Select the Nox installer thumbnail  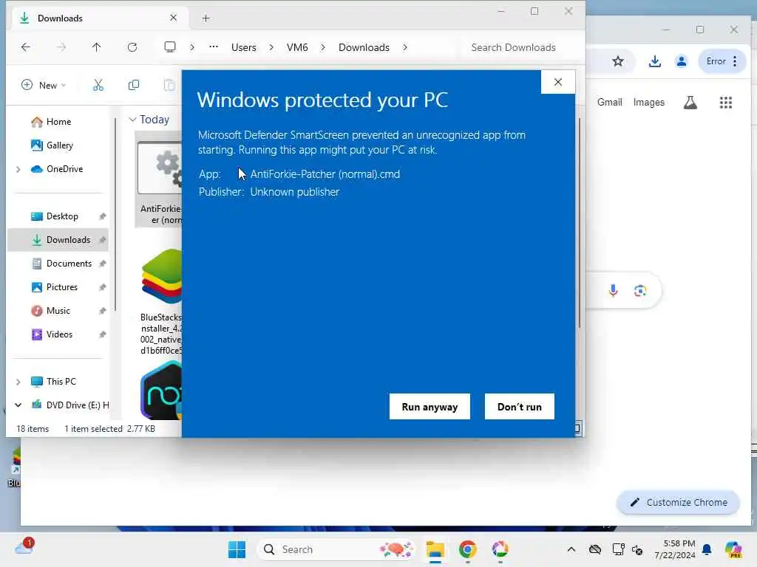tap(161, 390)
